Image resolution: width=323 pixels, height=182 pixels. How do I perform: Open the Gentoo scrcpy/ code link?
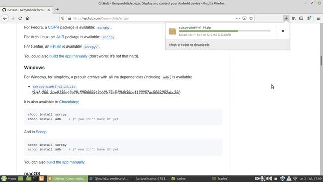91,47
